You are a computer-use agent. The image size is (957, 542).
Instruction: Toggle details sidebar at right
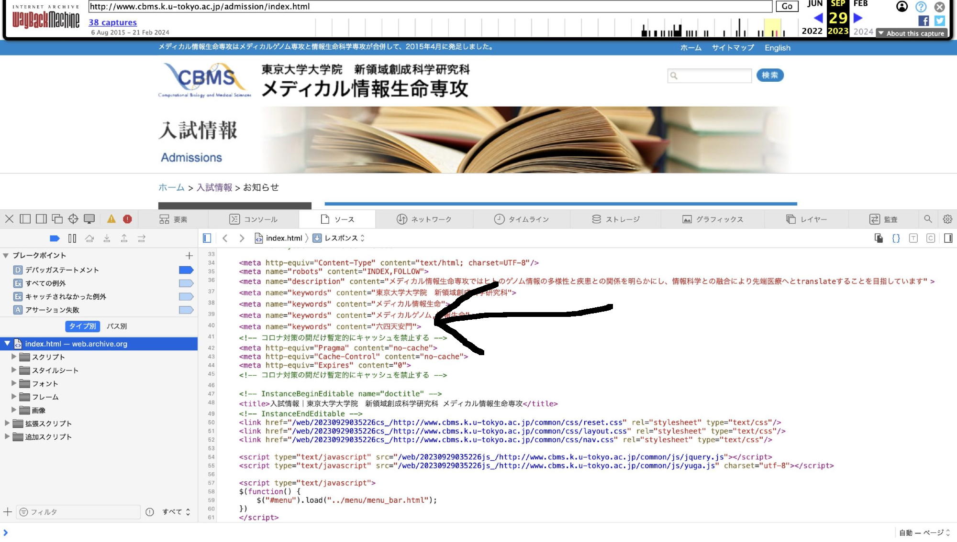(948, 238)
